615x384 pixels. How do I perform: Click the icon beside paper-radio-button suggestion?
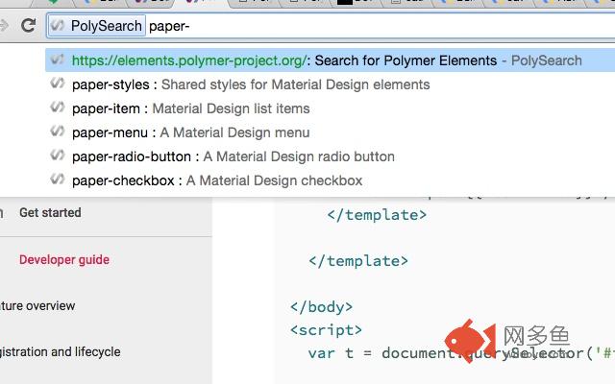(59, 156)
